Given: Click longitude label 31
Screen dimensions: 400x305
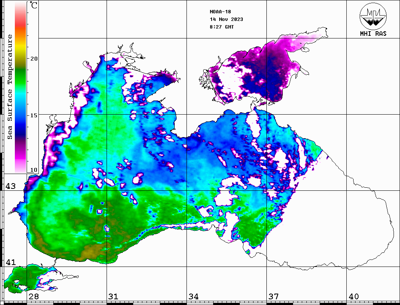Looking at the screenshot, I should point(113,297).
